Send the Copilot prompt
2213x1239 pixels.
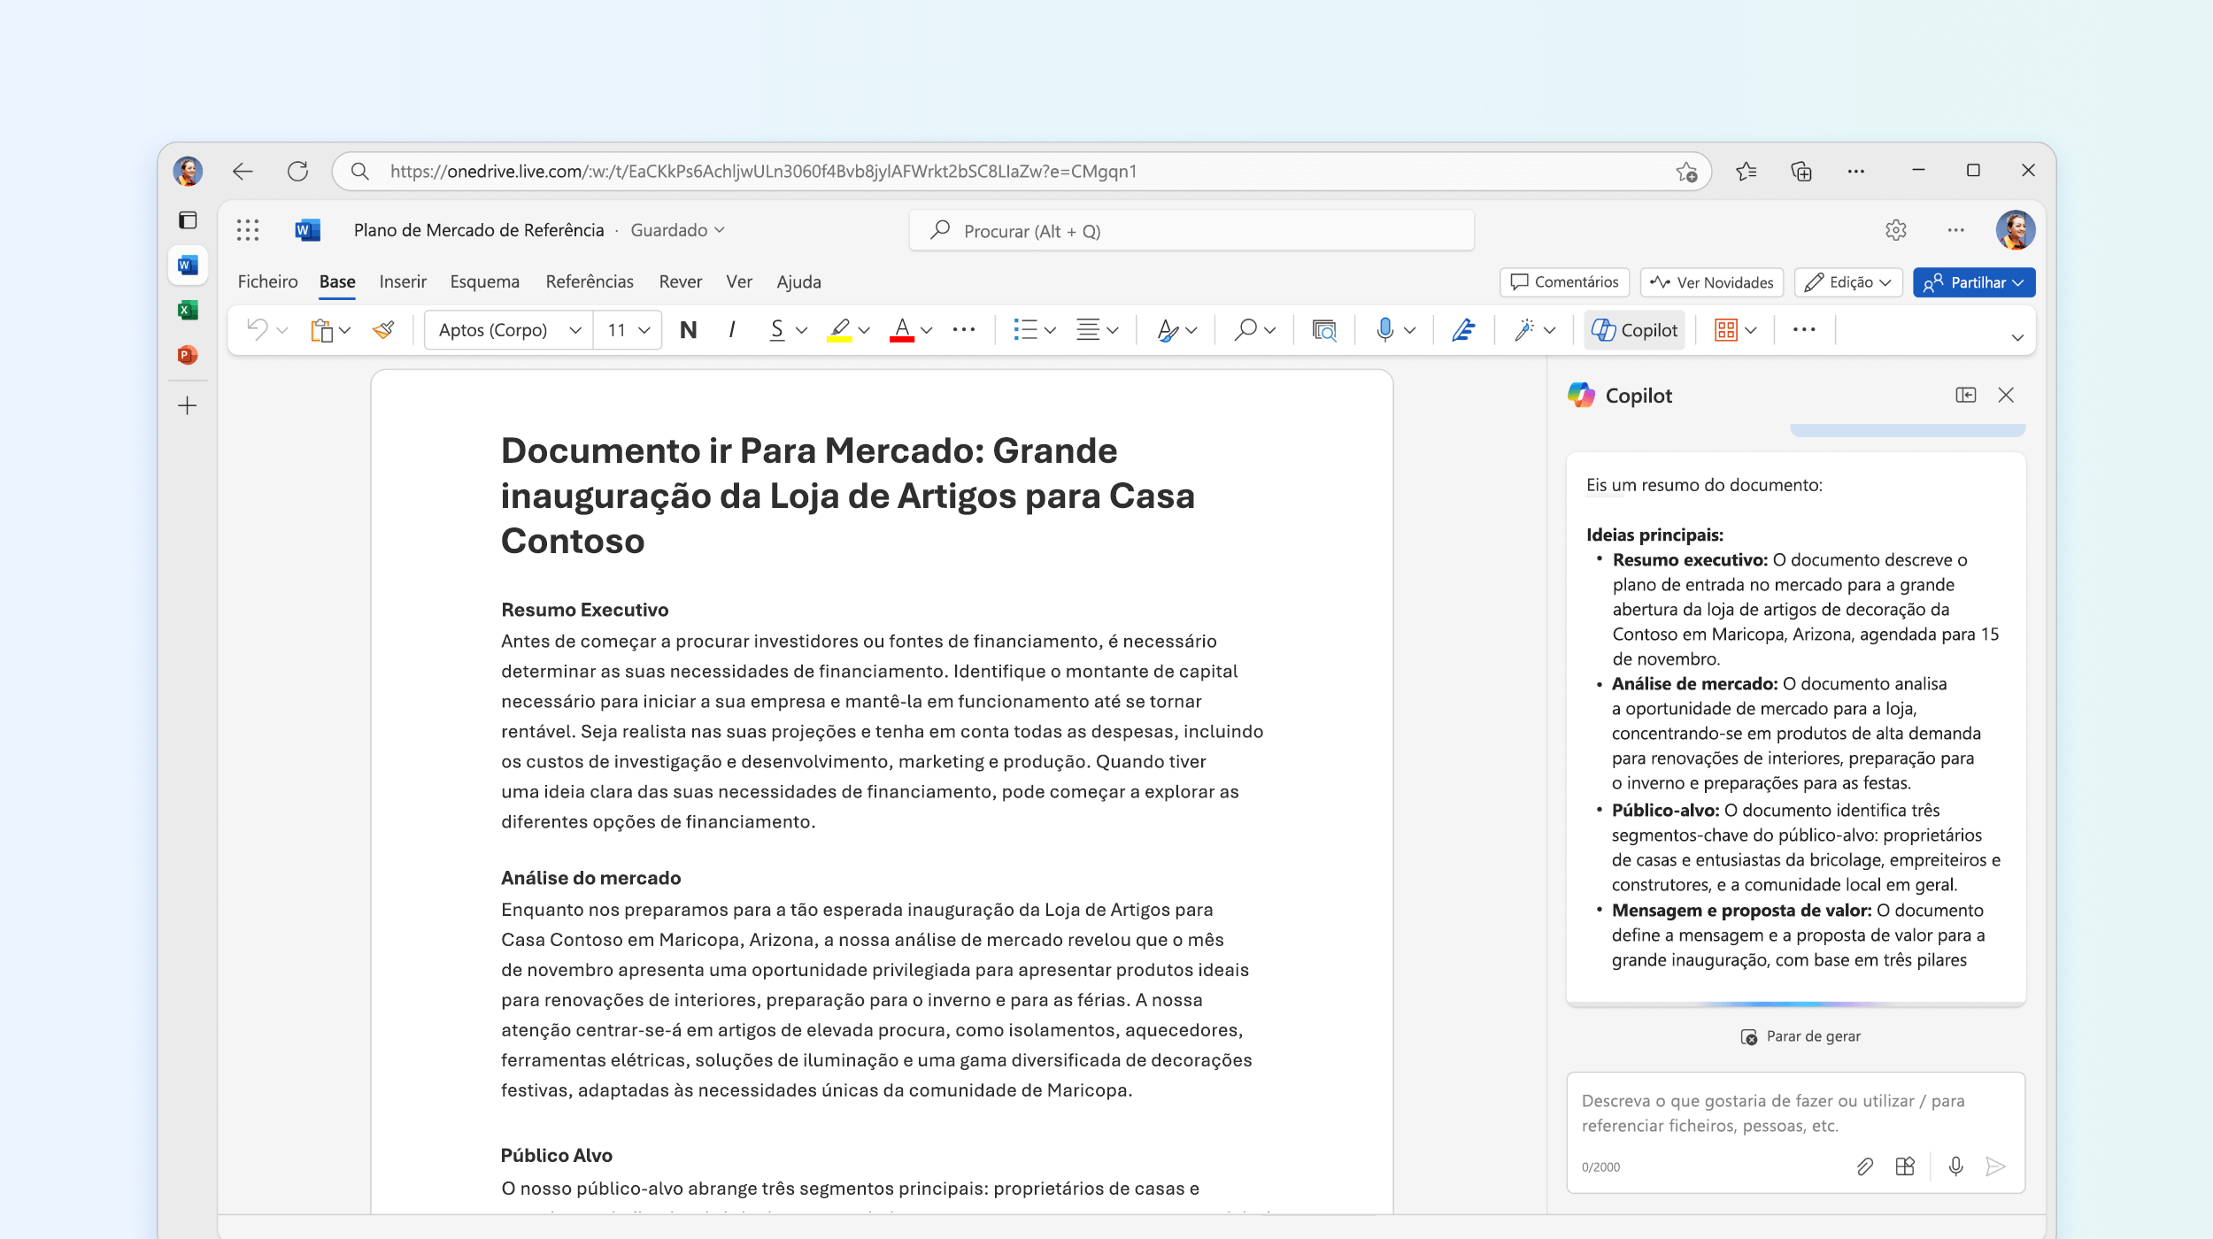pos(1996,1166)
